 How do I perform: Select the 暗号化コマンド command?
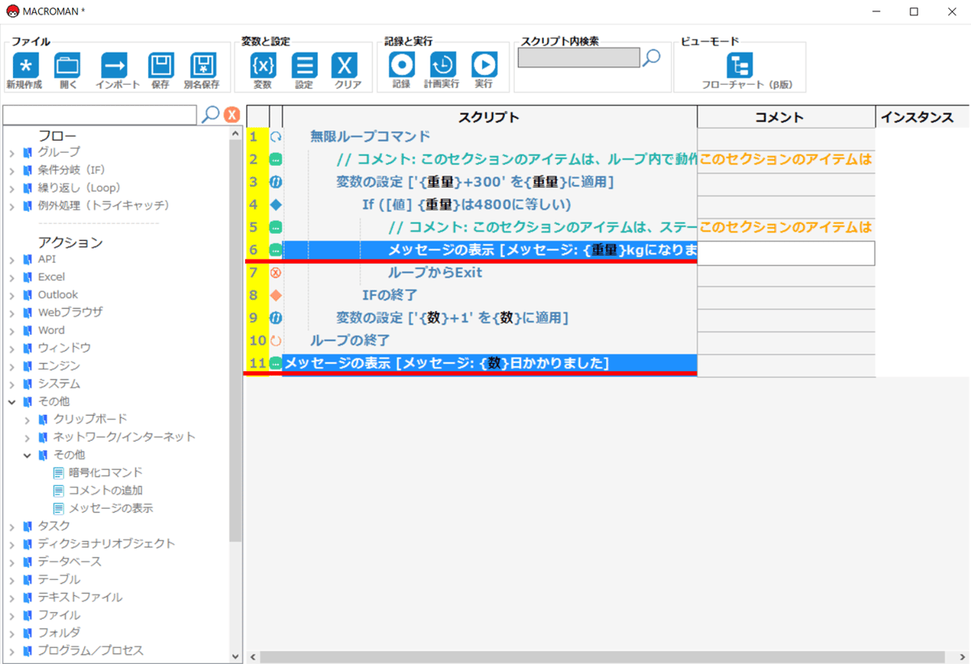click(x=105, y=472)
